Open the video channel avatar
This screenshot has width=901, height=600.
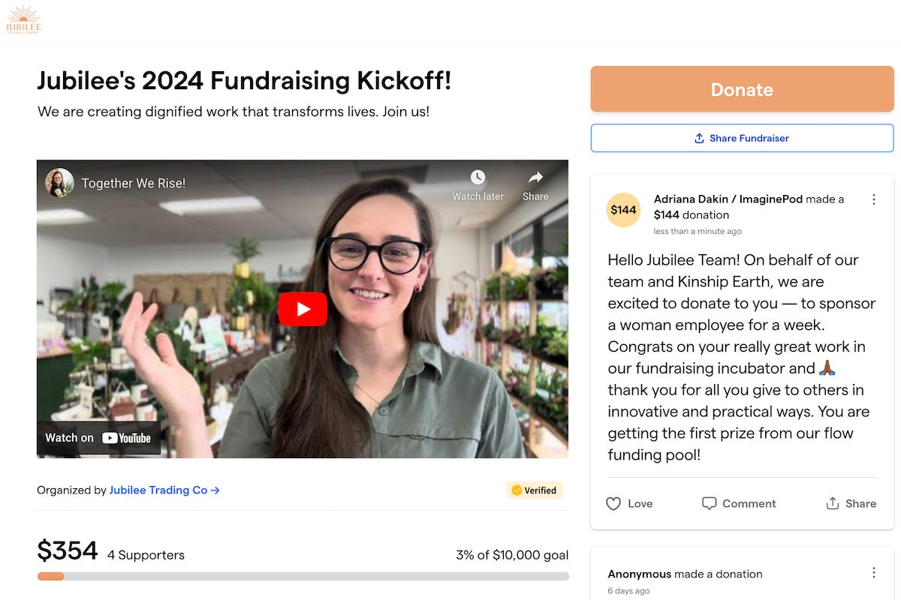pyautogui.click(x=59, y=183)
